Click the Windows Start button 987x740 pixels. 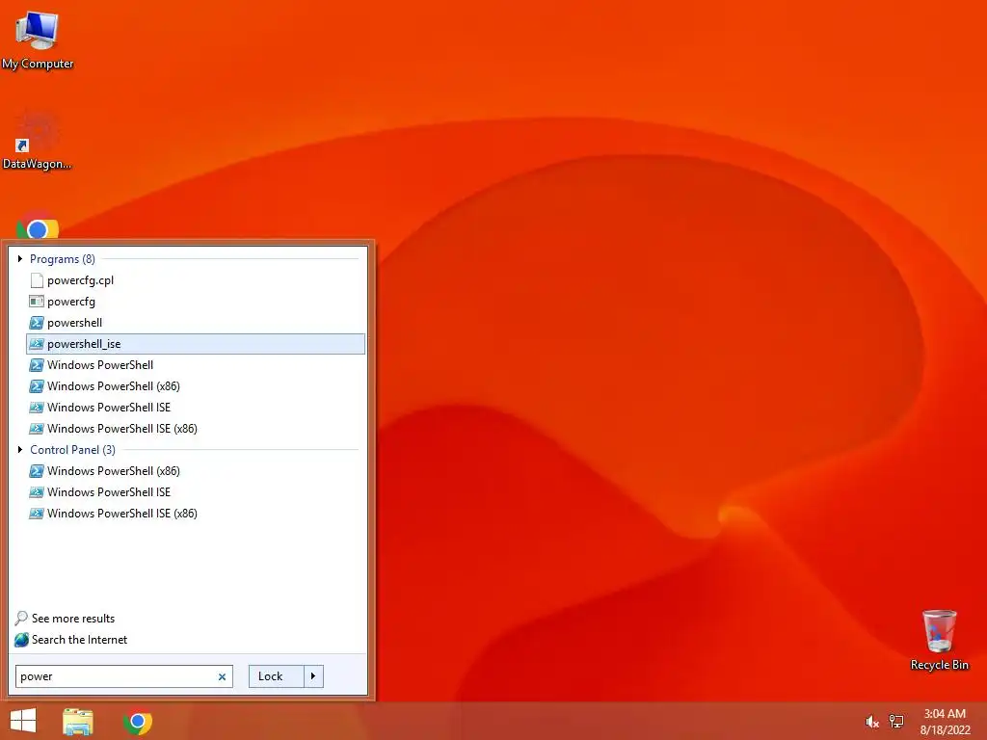click(23, 721)
